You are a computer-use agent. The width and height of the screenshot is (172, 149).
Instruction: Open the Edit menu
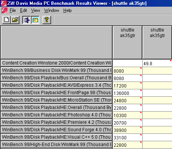coord(23,10)
